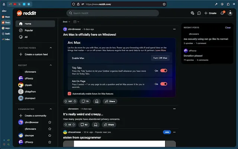This screenshot has width=238, height=149.
Task: Open three-dot menu on weird and creepy post
Action: [174, 109]
